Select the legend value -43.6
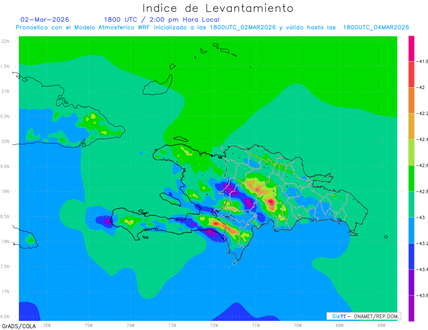The height and width of the screenshot is (330, 428). [422, 295]
